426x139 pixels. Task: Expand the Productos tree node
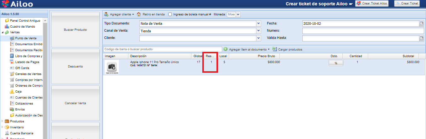(x=3, y=121)
